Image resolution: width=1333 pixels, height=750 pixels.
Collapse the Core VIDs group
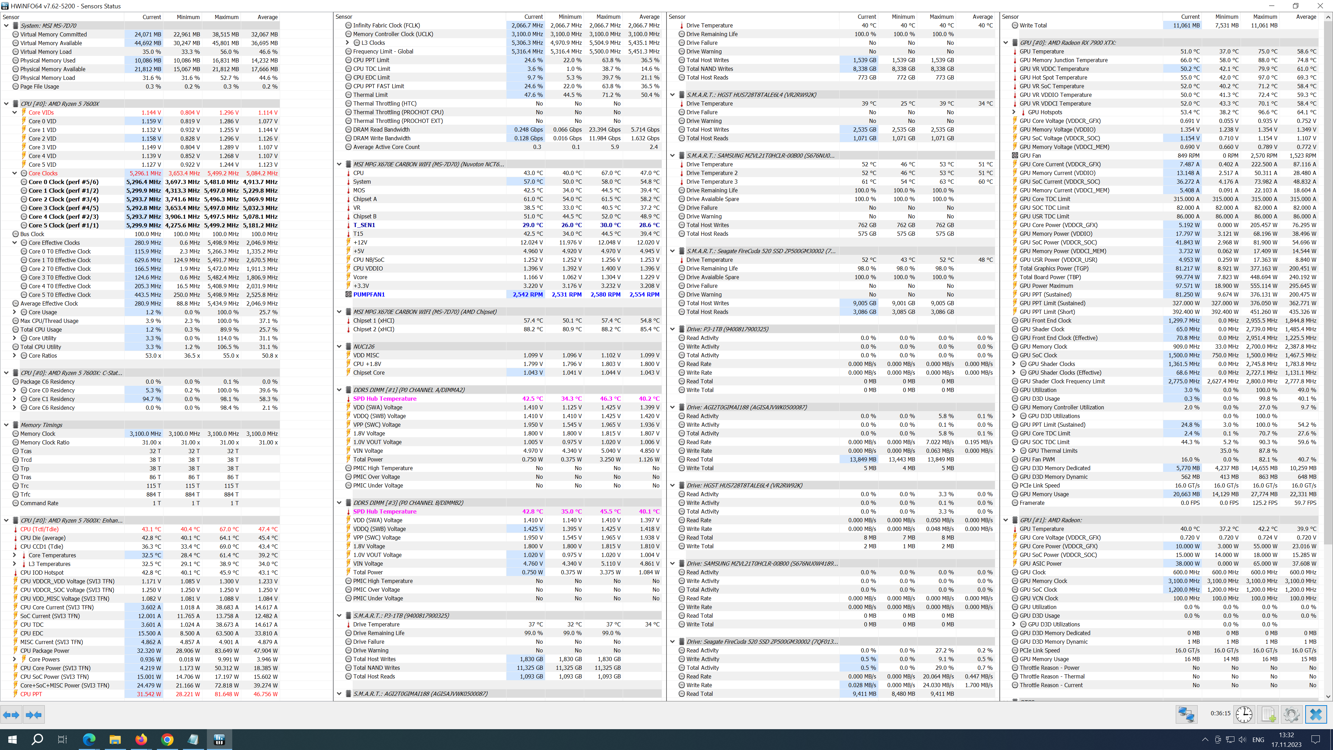(x=15, y=112)
